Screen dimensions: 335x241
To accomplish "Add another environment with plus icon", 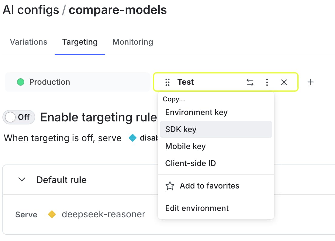I will (x=310, y=82).
